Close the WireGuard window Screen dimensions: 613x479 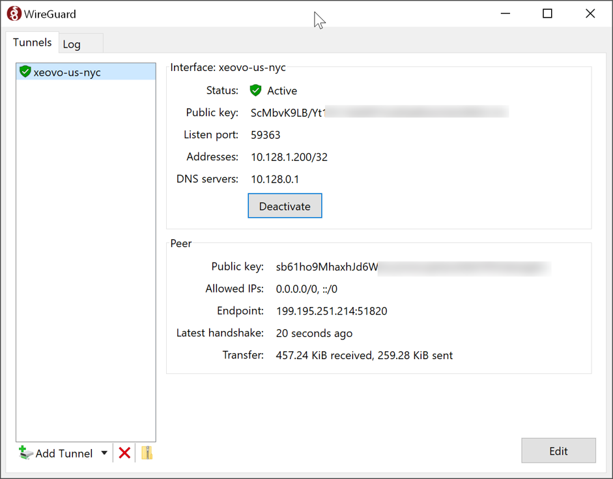590,14
